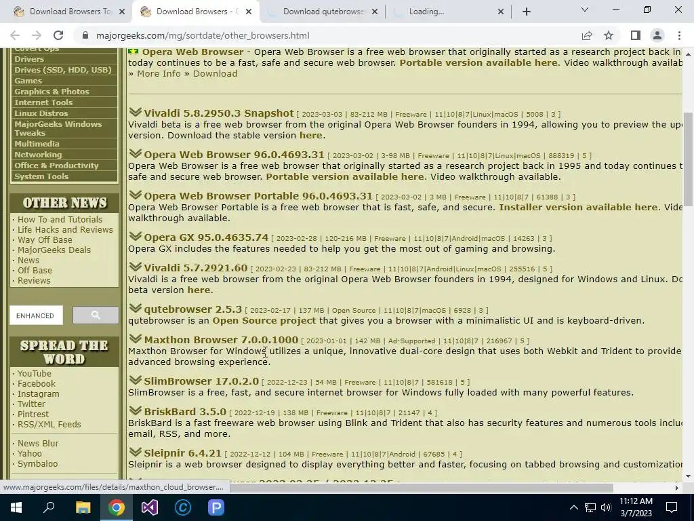694x521 pixels.
Task: Close the first Download Browsers tab
Action: coord(122,12)
